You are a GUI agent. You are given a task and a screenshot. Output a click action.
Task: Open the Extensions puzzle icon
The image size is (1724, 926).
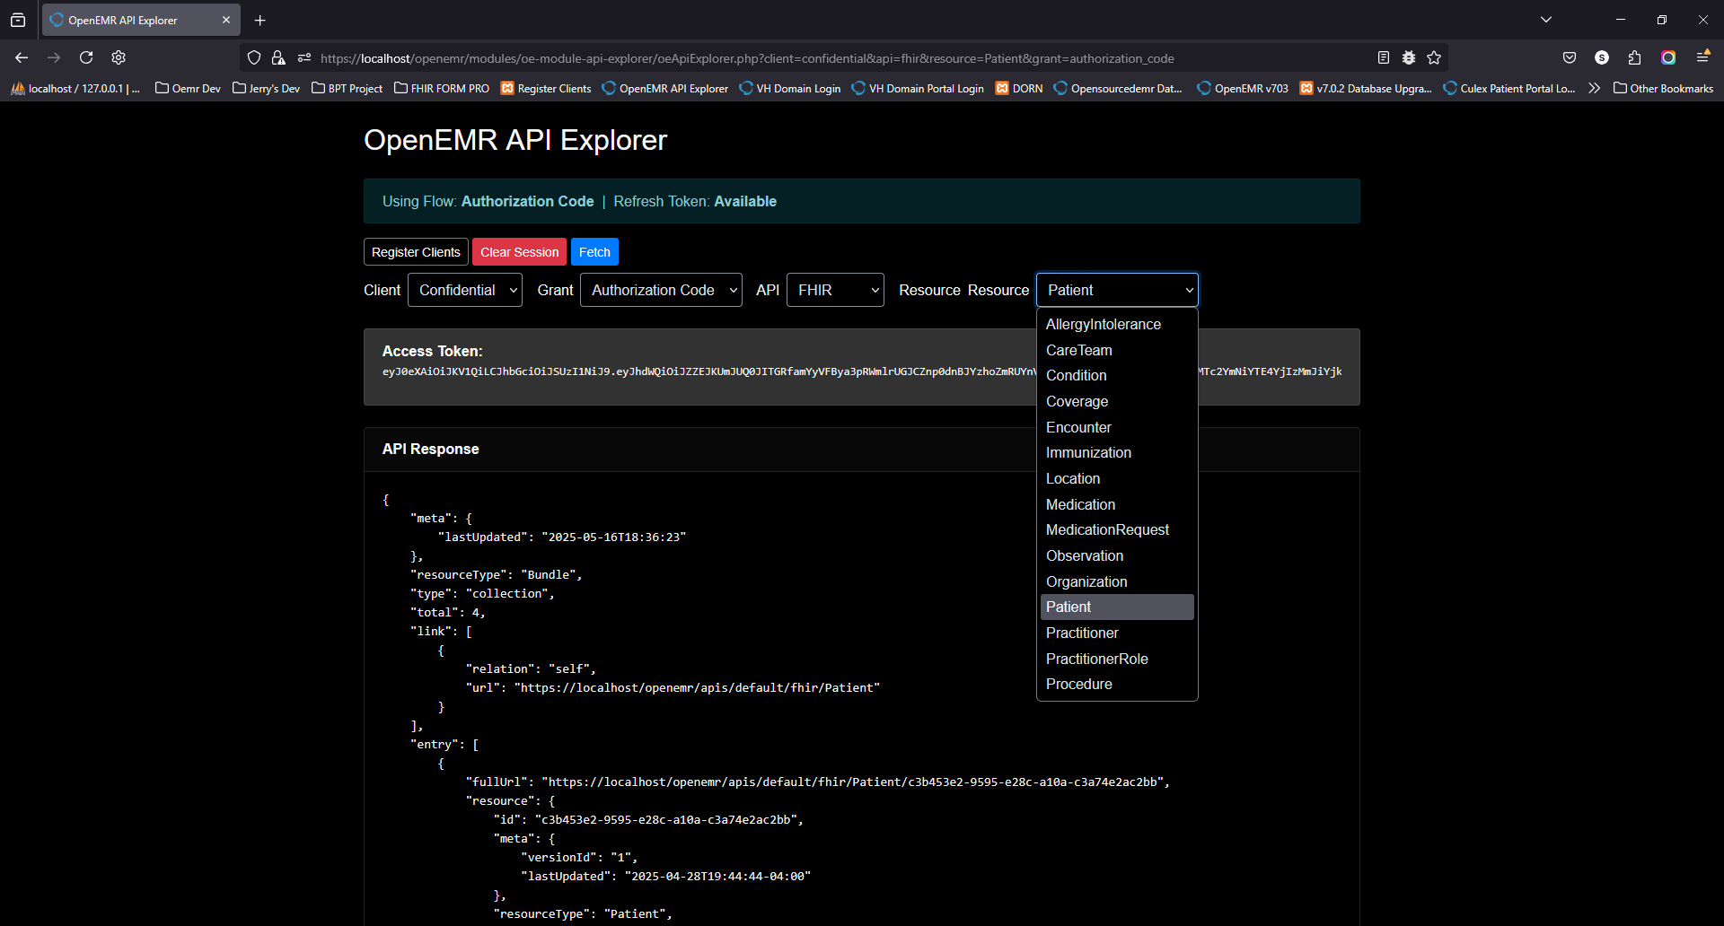pos(1634,57)
